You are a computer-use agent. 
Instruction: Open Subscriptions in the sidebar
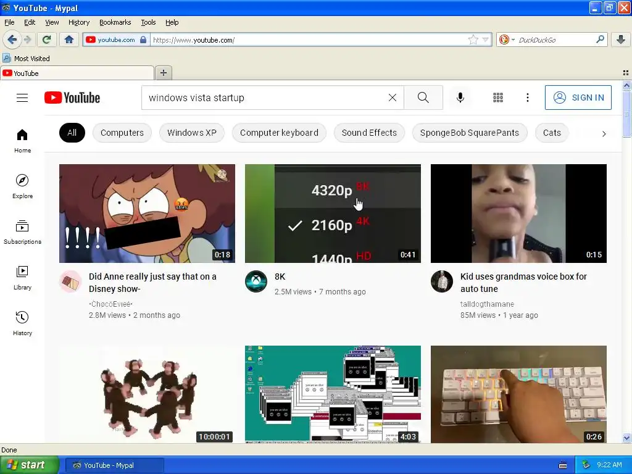pos(22,233)
